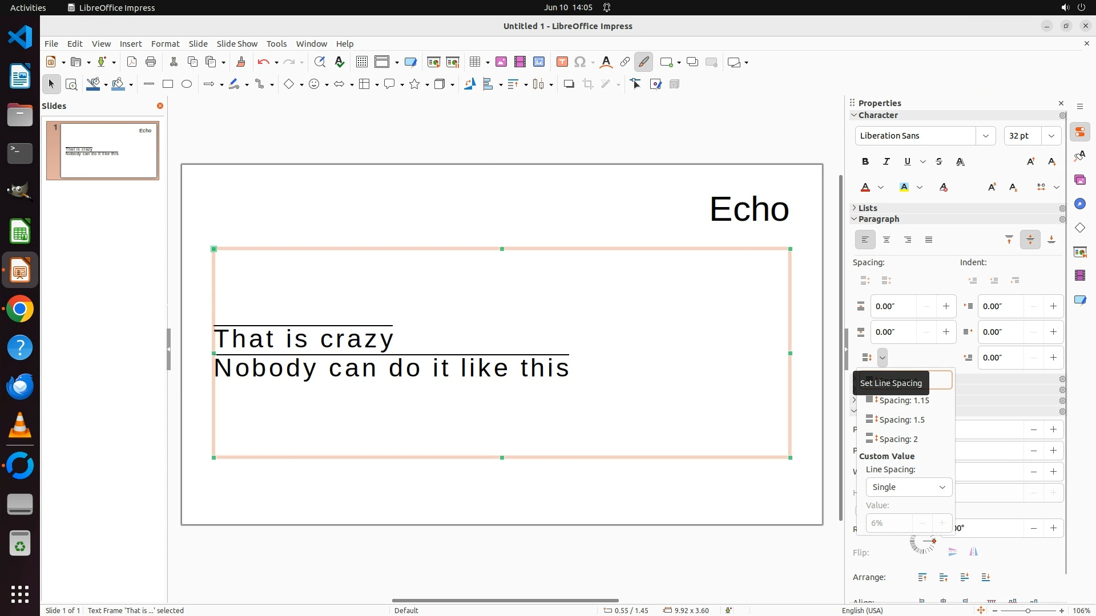Choose Spacing: 2 option
This screenshot has height=616, width=1096.
tap(898, 439)
